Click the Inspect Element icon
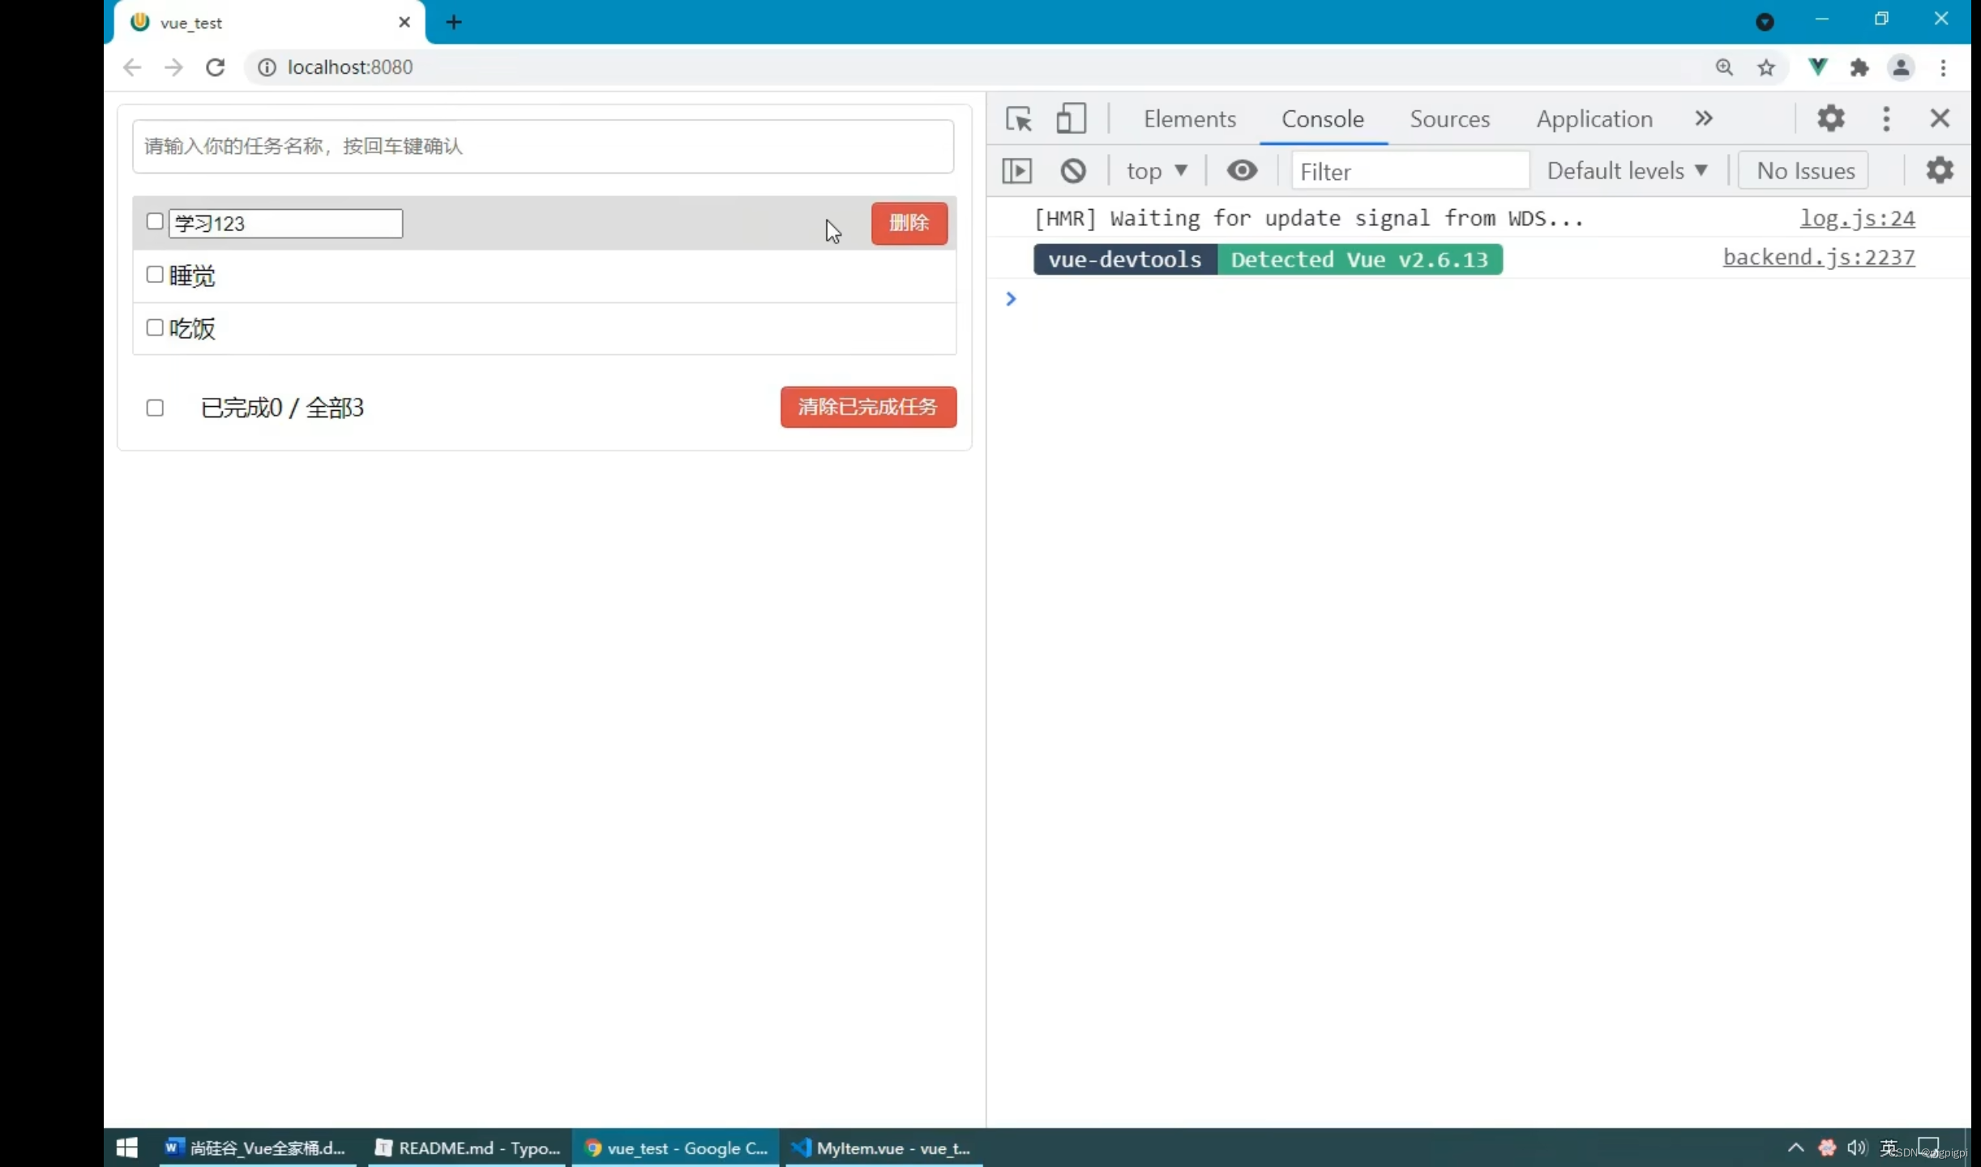 tap(1018, 118)
